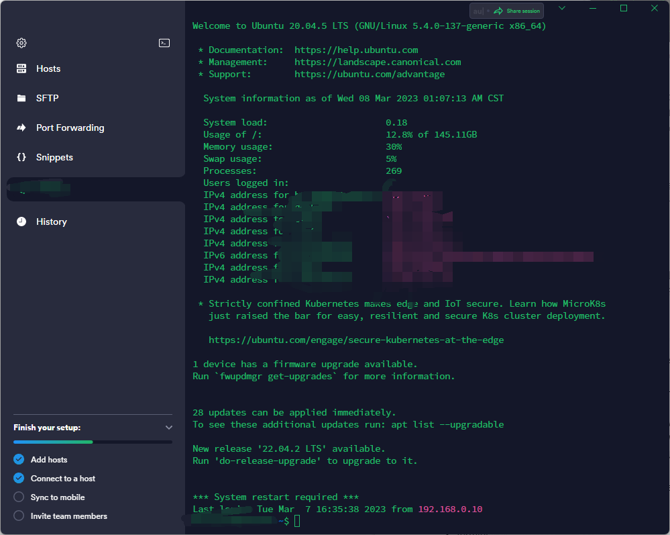670x535 pixels.
Task: Click the Port Forwarding arrow icon
Action: click(x=21, y=128)
